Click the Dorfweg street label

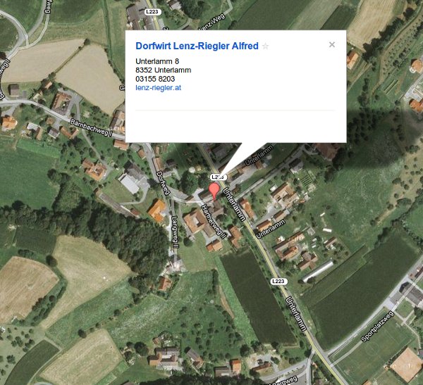point(163,183)
